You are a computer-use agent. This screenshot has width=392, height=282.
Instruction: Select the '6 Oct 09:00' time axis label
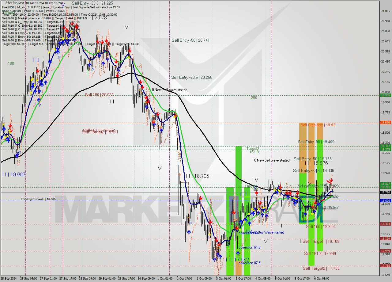point(322,279)
